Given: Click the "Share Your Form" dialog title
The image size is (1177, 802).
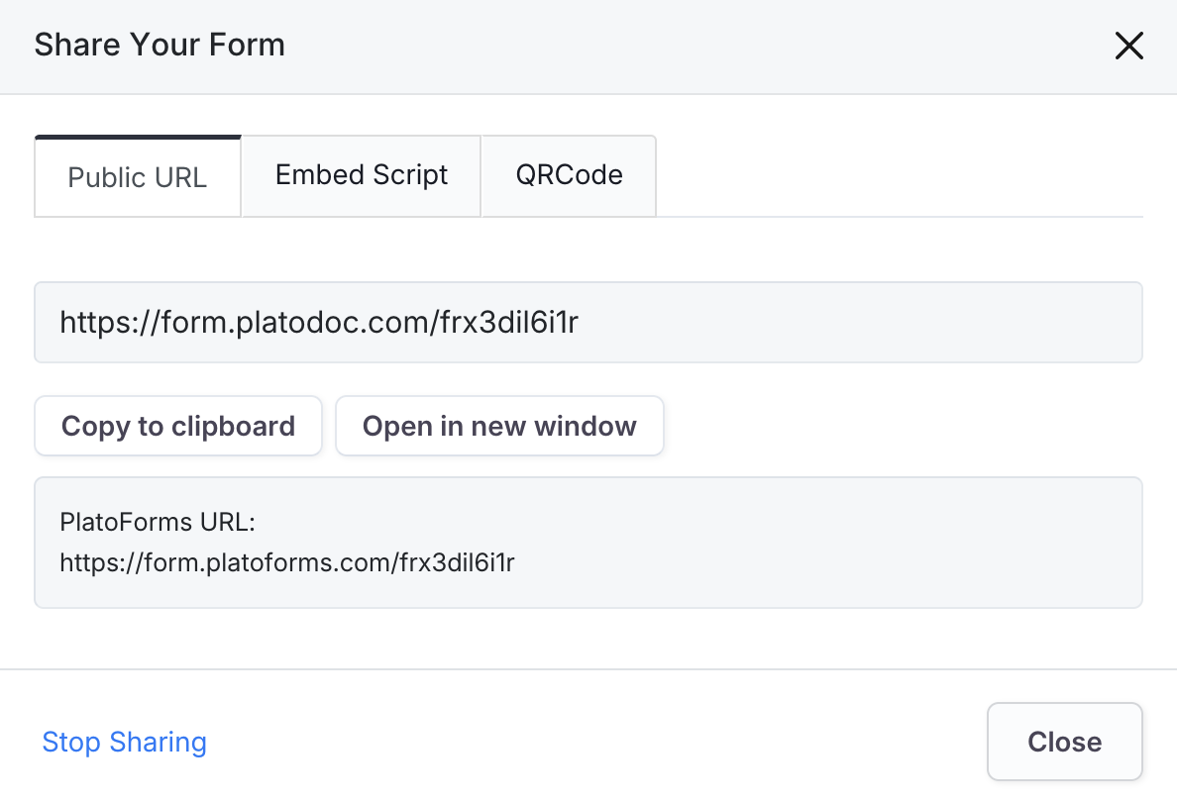Looking at the screenshot, I should 160,45.
